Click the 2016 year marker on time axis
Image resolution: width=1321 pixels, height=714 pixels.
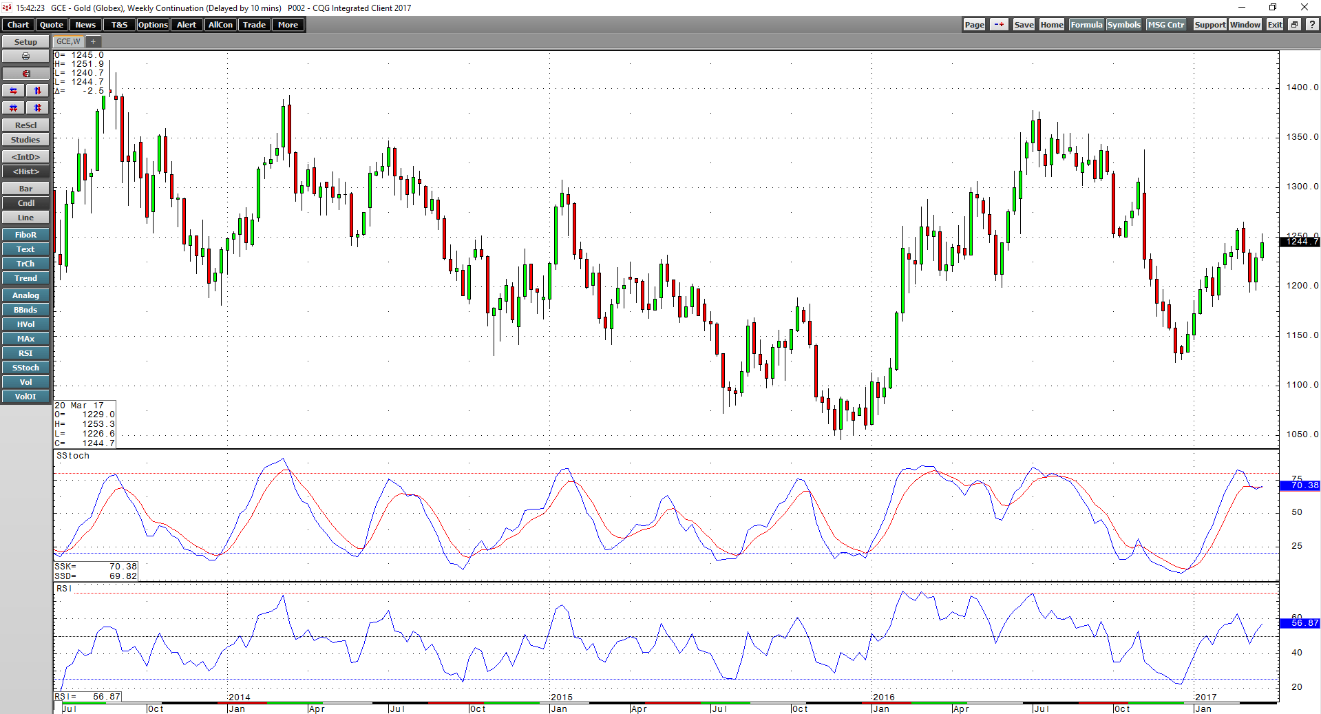click(x=883, y=697)
